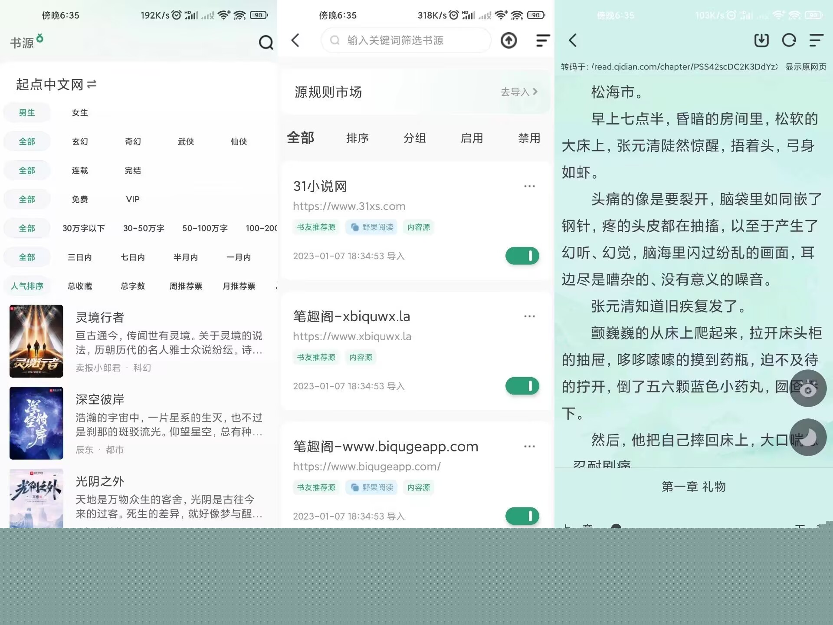Open 光阴之外 book cover

36,498
